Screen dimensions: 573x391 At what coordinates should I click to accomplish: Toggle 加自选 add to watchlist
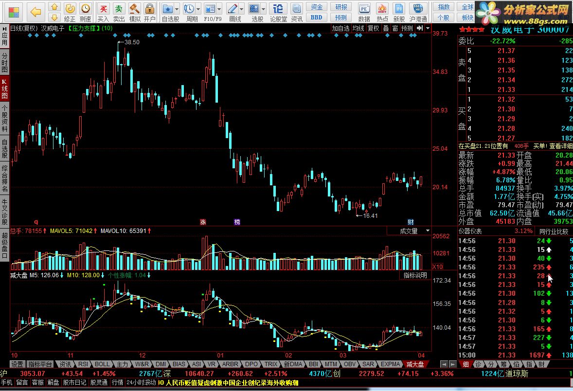(340, 29)
